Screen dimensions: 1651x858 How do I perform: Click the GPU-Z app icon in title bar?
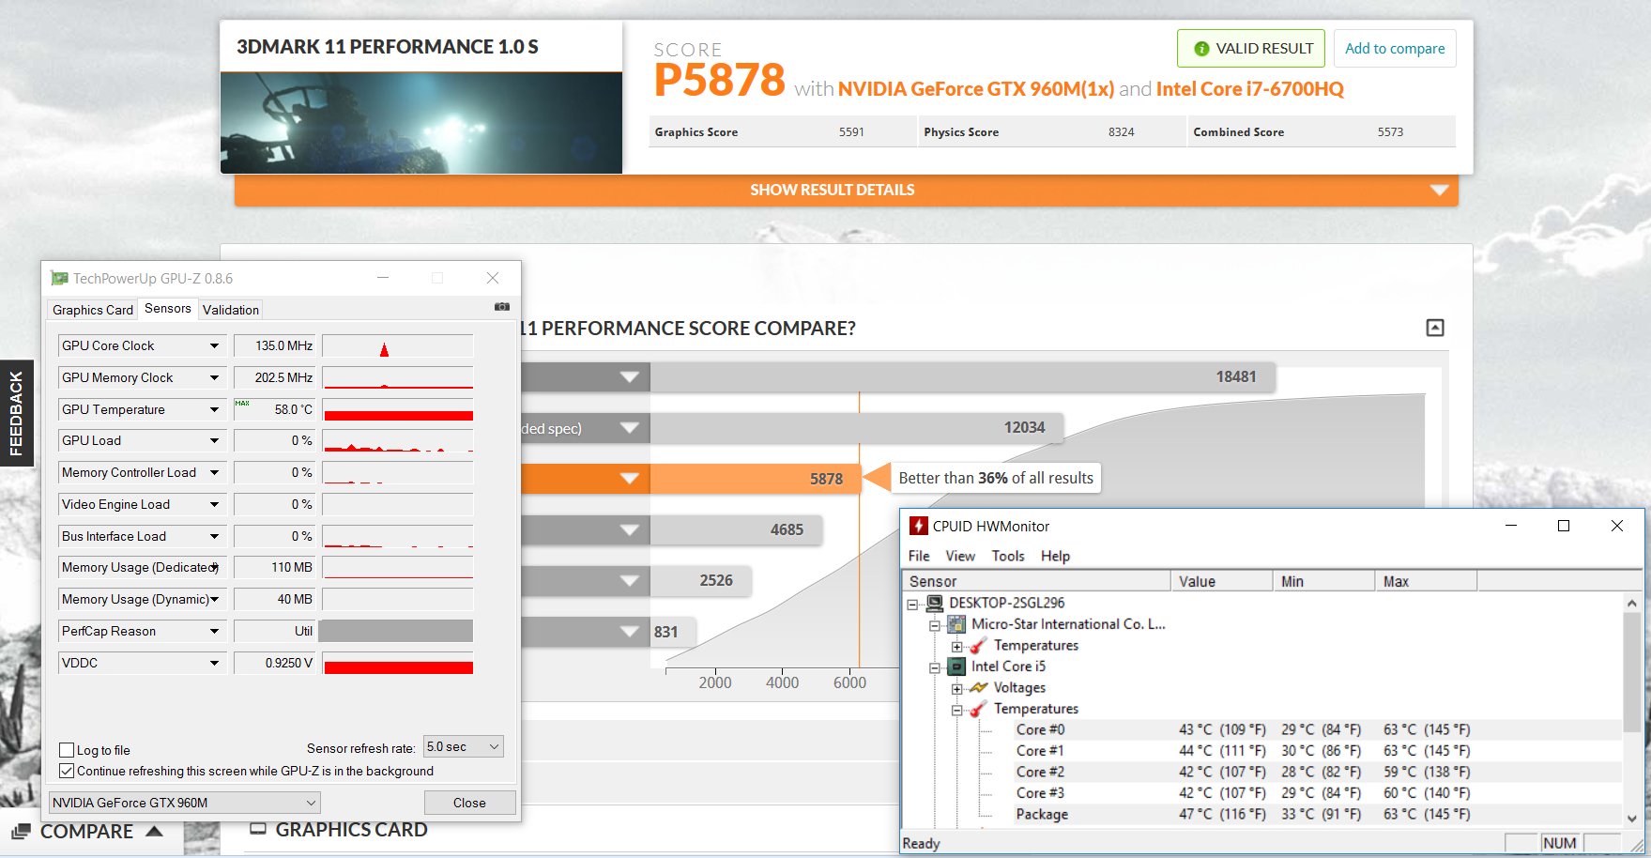(x=59, y=278)
